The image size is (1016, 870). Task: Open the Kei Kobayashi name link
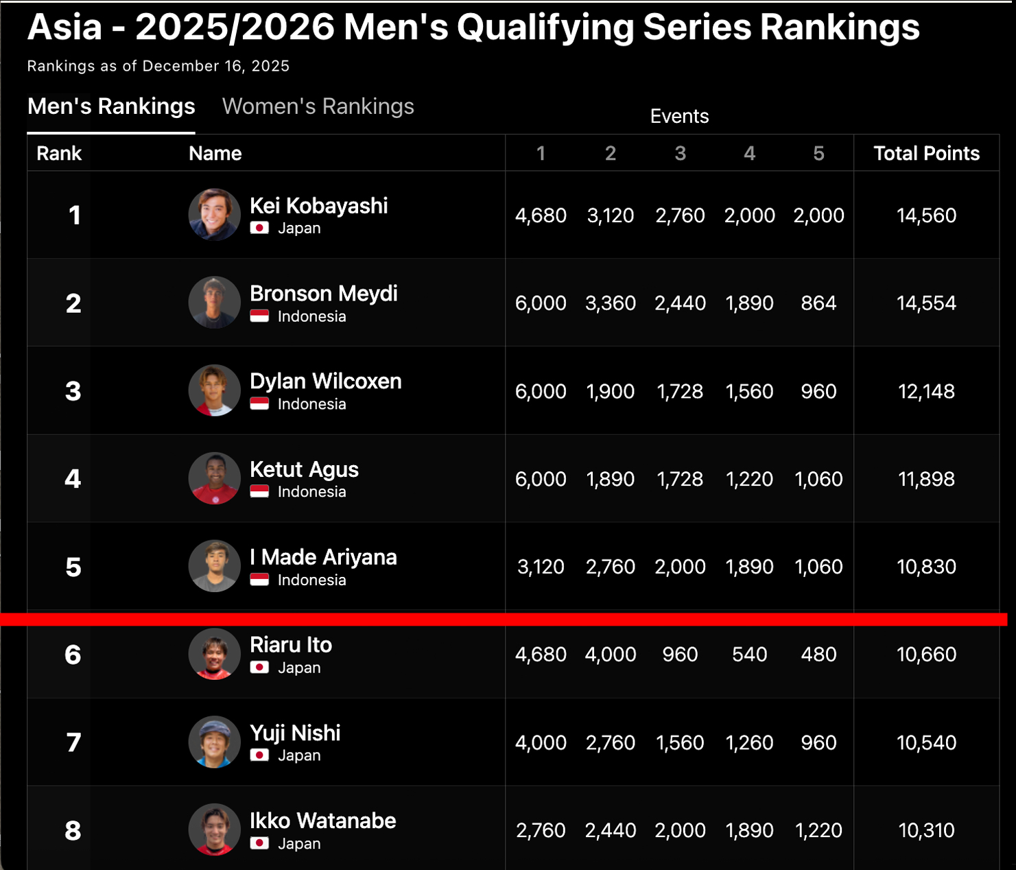pyautogui.click(x=318, y=205)
